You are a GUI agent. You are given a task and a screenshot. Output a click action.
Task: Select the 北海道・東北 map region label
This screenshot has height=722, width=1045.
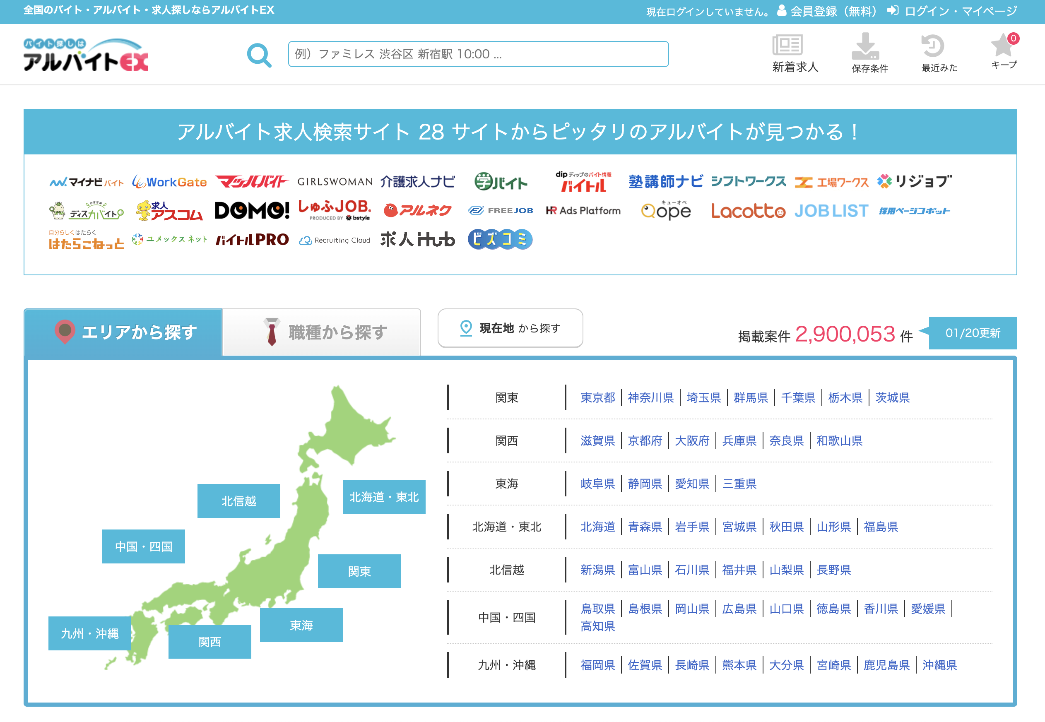(384, 497)
